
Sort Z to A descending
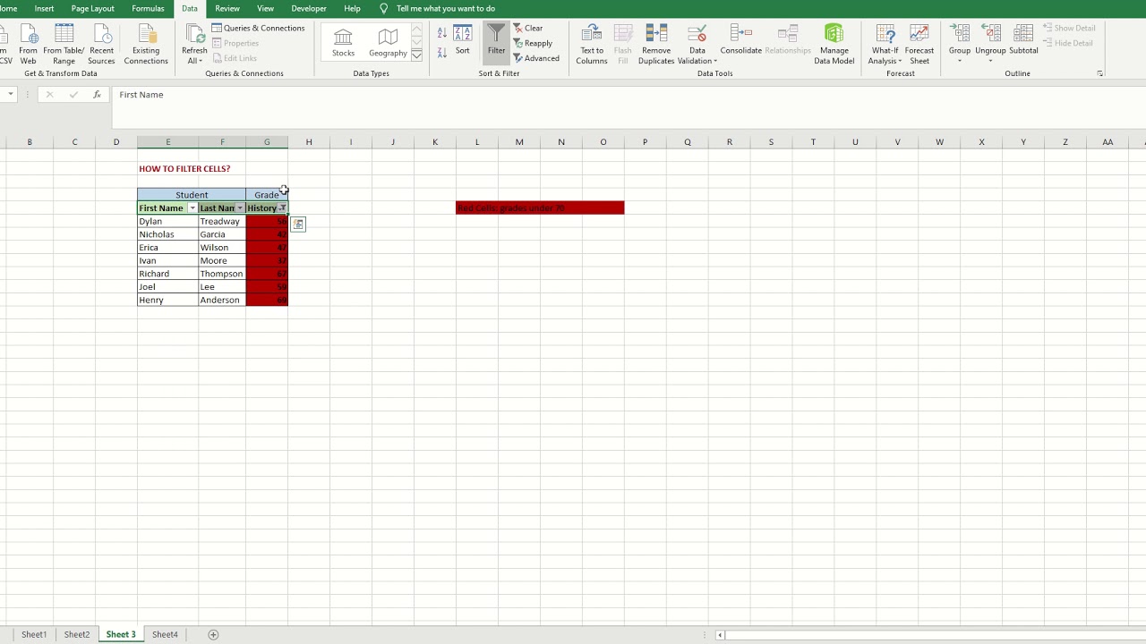[x=441, y=53]
